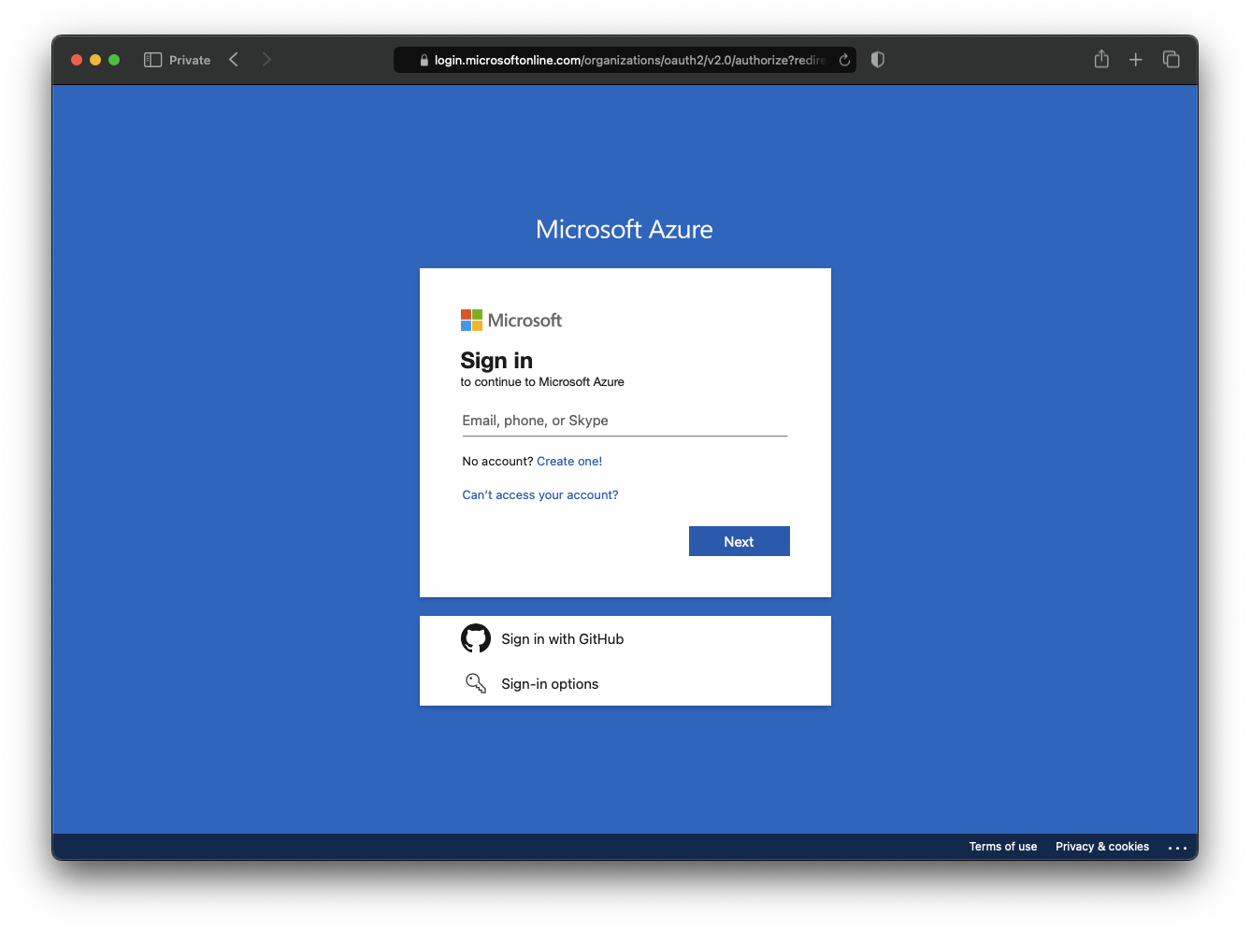Click the lock icon in address bar
The height and width of the screenshot is (929, 1250).
424,60
